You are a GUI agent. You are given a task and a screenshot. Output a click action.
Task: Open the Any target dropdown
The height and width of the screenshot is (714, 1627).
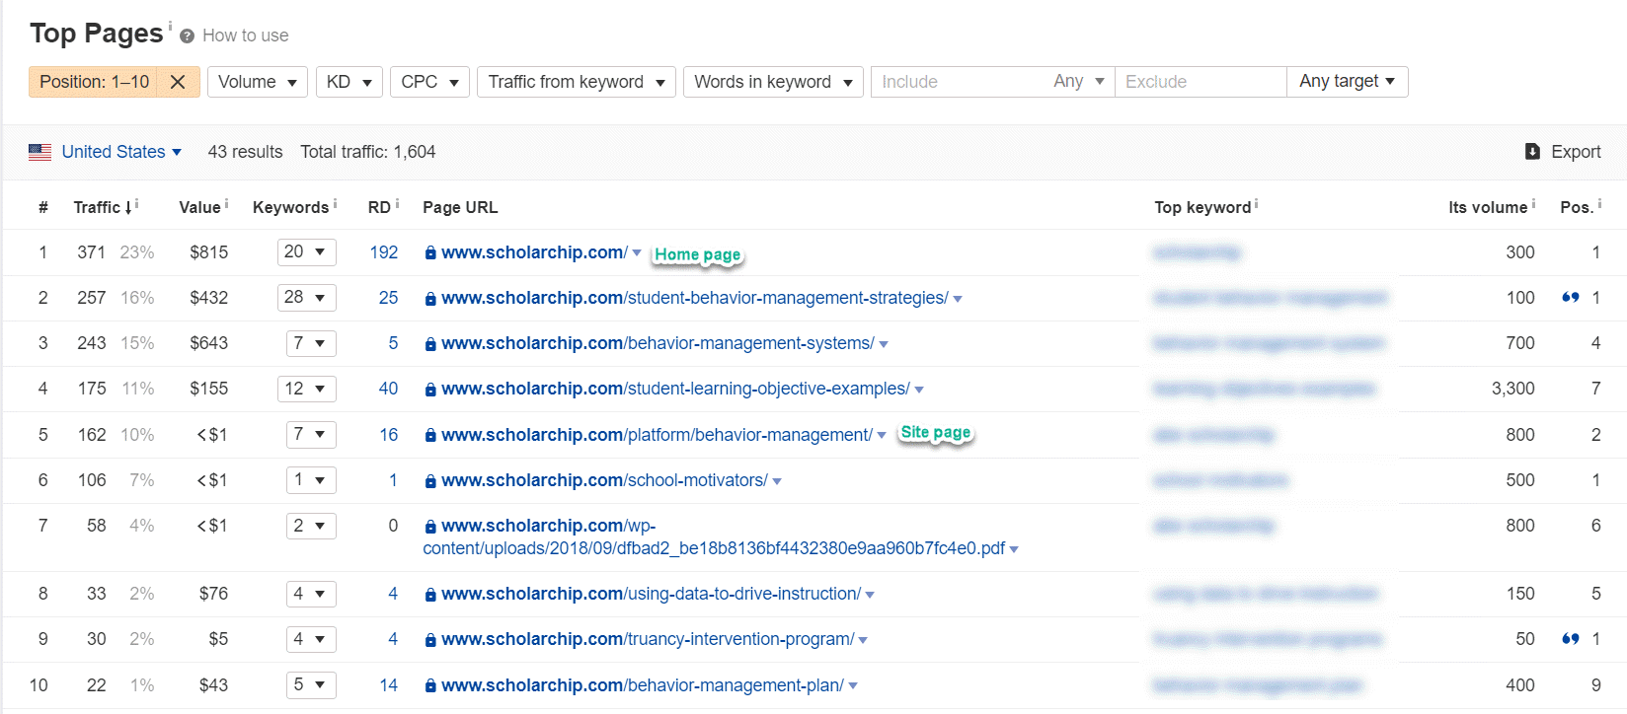pyautogui.click(x=1348, y=82)
